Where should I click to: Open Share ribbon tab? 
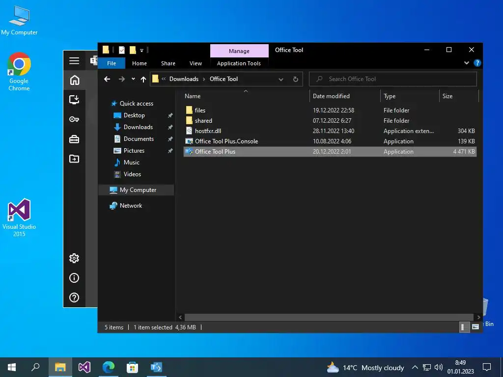click(x=168, y=63)
